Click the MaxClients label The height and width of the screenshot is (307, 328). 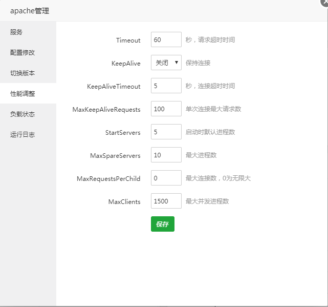pos(124,201)
